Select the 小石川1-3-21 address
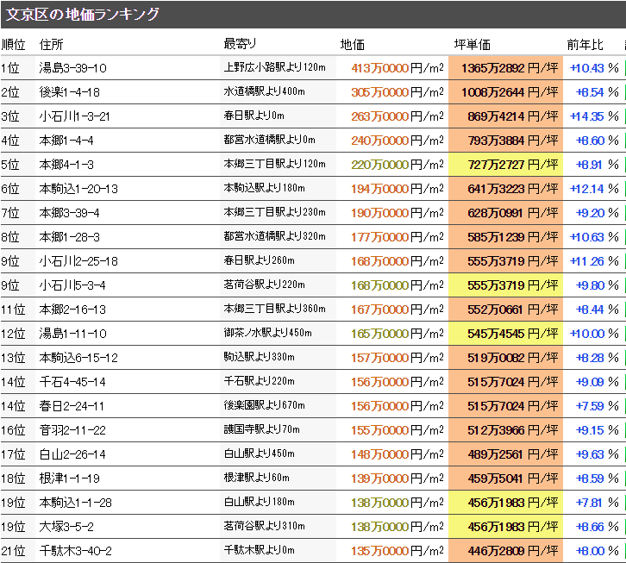This screenshot has width=626, height=563. coord(74,116)
